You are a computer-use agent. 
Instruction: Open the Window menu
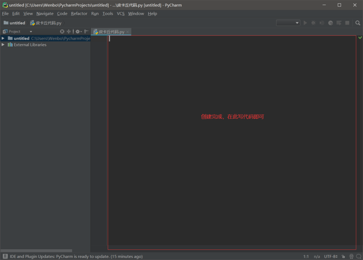pos(136,13)
